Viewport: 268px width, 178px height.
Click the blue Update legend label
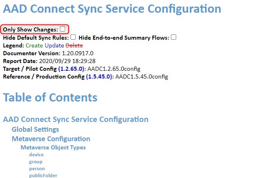tap(55, 45)
